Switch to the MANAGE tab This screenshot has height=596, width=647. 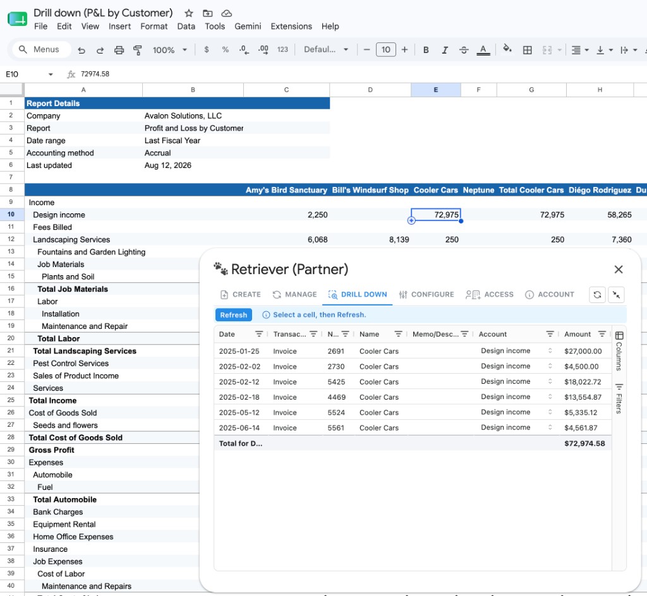(x=294, y=294)
